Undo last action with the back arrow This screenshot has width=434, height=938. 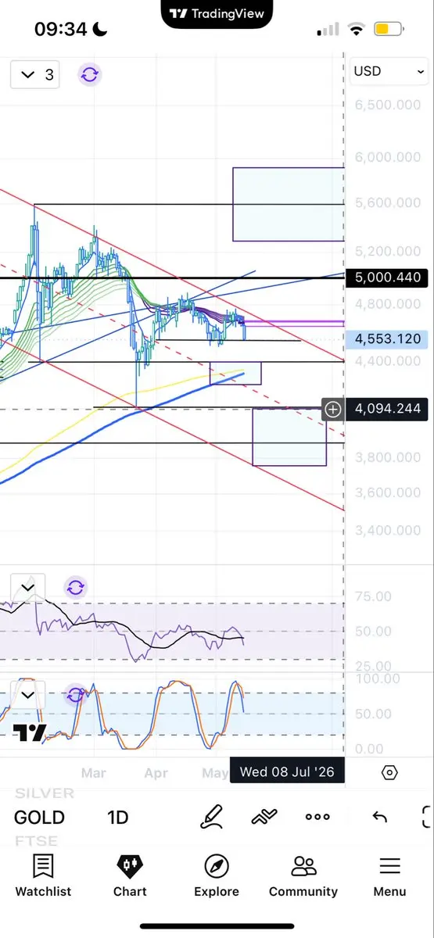380,817
